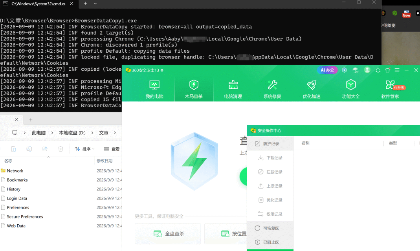The height and width of the screenshot is (251, 420).
Task: Sort by the 修改日期 column
Action: (x=105, y=161)
